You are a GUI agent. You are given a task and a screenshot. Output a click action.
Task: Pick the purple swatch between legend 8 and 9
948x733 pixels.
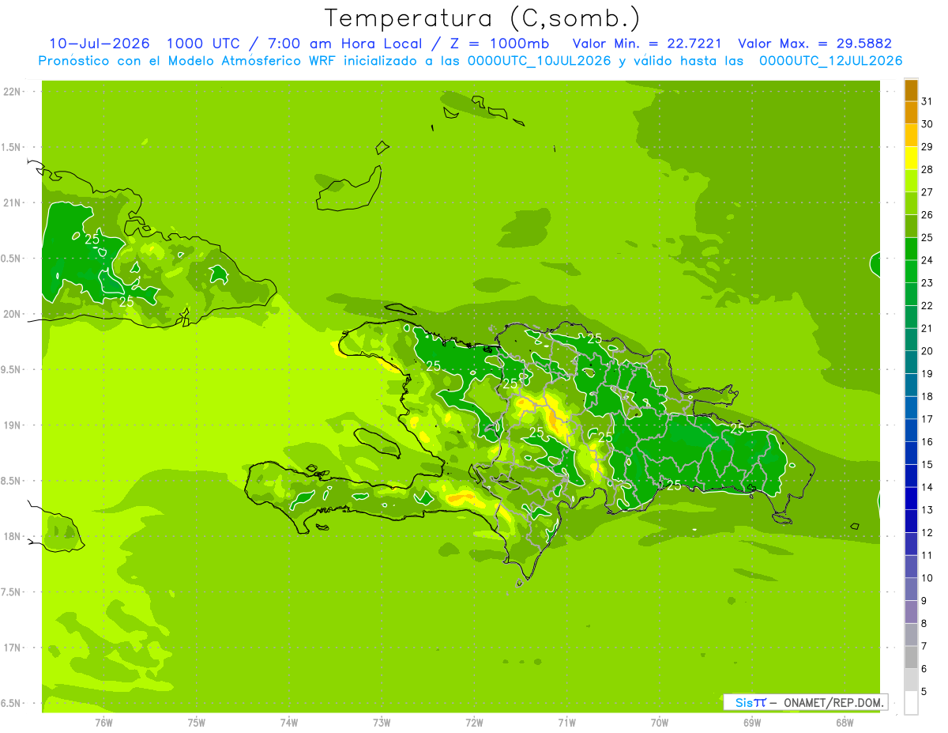point(911,612)
